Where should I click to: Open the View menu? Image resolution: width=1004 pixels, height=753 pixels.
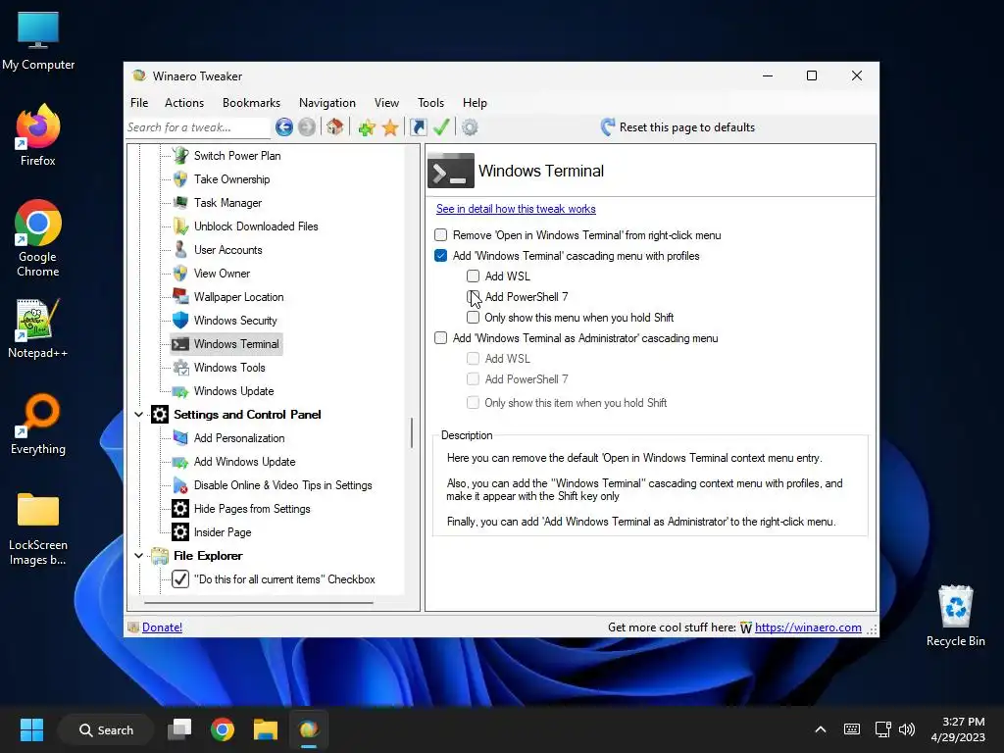[386, 102]
